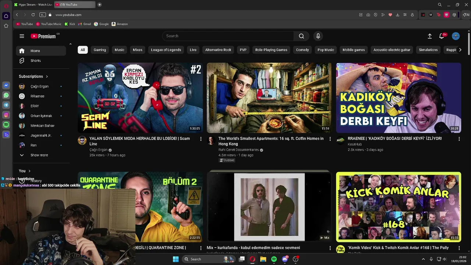Select the League of Legends chip

coord(166,50)
